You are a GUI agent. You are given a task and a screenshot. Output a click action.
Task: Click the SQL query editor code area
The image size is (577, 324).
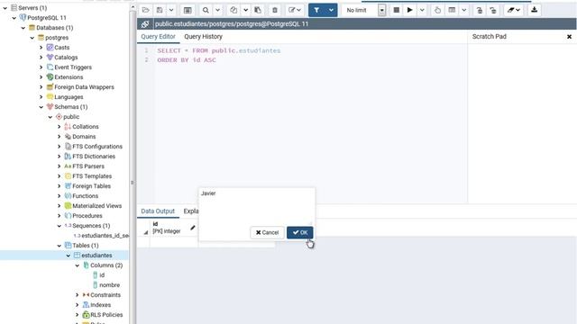310,123
